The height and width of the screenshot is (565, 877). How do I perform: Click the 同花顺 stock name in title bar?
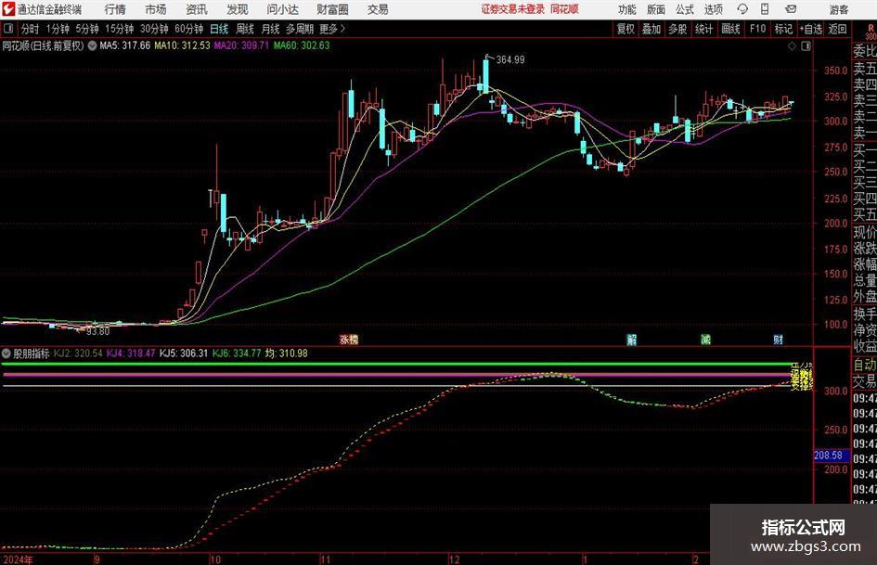(x=564, y=9)
